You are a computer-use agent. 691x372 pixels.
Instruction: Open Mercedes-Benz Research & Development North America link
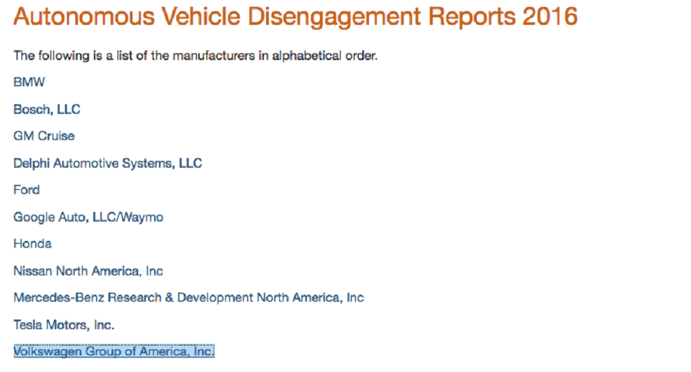(189, 298)
